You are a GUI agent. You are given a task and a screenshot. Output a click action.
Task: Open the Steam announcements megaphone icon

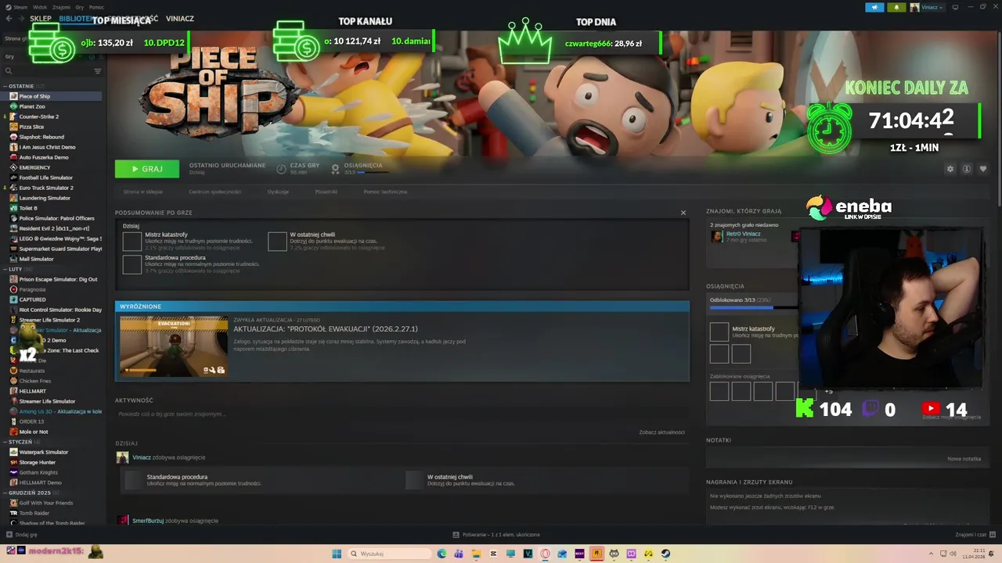click(874, 7)
